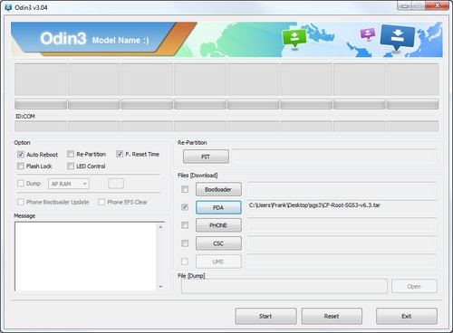Click the UMS file button
453x333 pixels.
click(218, 262)
